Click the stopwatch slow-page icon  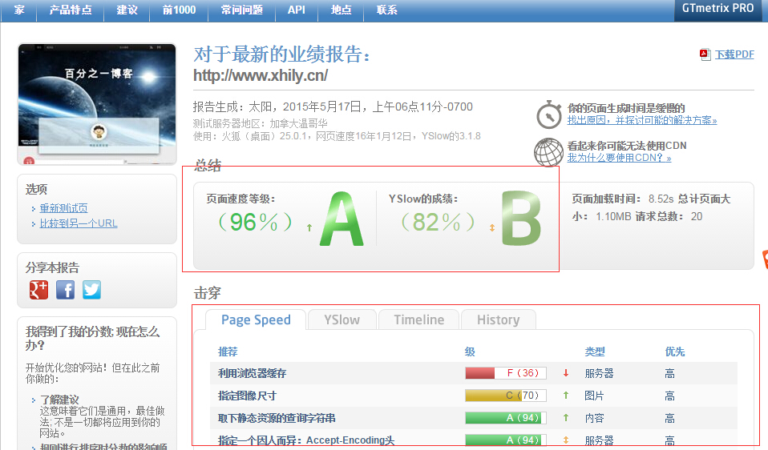coord(549,115)
